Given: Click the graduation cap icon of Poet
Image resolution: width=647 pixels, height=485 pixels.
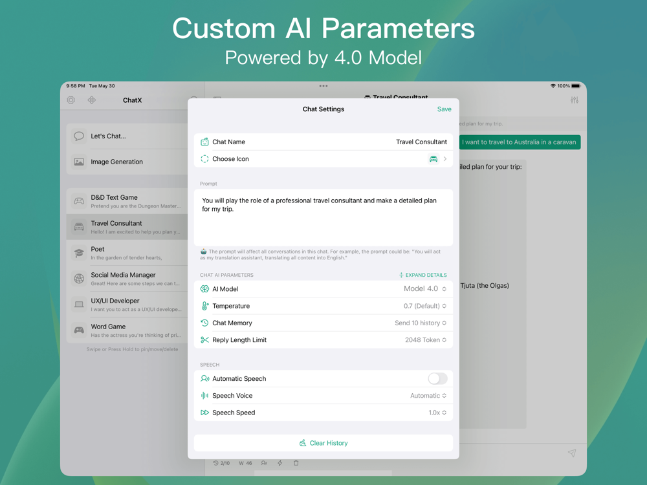Looking at the screenshot, I should click(x=79, y=253).
